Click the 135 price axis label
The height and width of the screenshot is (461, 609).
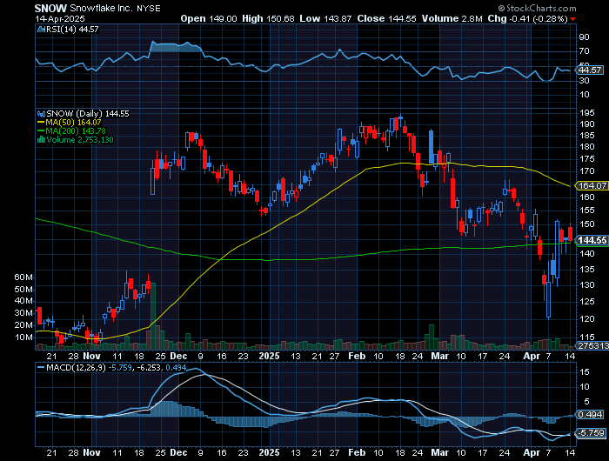pyautogui.click(x=587, y=269)
